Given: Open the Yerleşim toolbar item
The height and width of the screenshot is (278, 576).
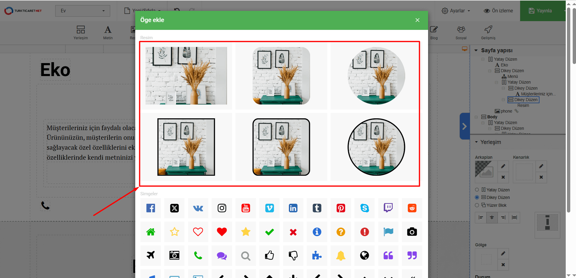Looking at the screenshot, I should (x=81, y=32).
